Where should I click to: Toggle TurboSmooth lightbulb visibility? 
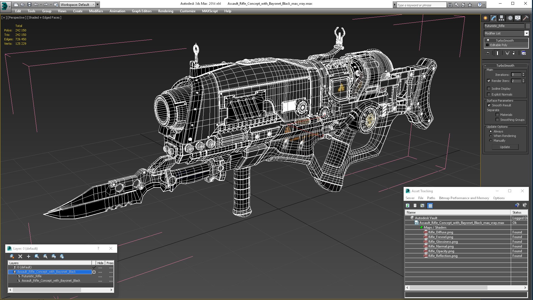pyautogui.click(x=488, y=40)
